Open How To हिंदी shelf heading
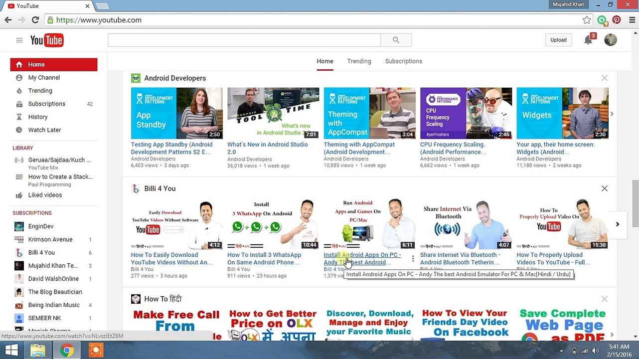Viewport: 639px width, 359px height. tap(162, 299)
